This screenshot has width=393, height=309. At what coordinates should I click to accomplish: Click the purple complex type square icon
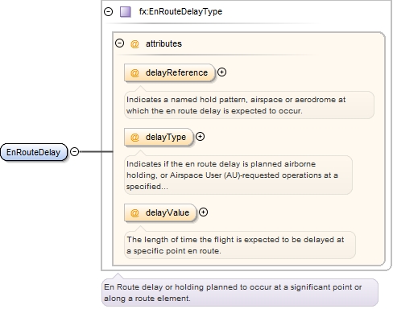pos(126,12)
